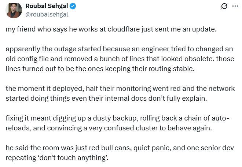
Task: Open the three-dot more options menu
Action: [235, 6]
